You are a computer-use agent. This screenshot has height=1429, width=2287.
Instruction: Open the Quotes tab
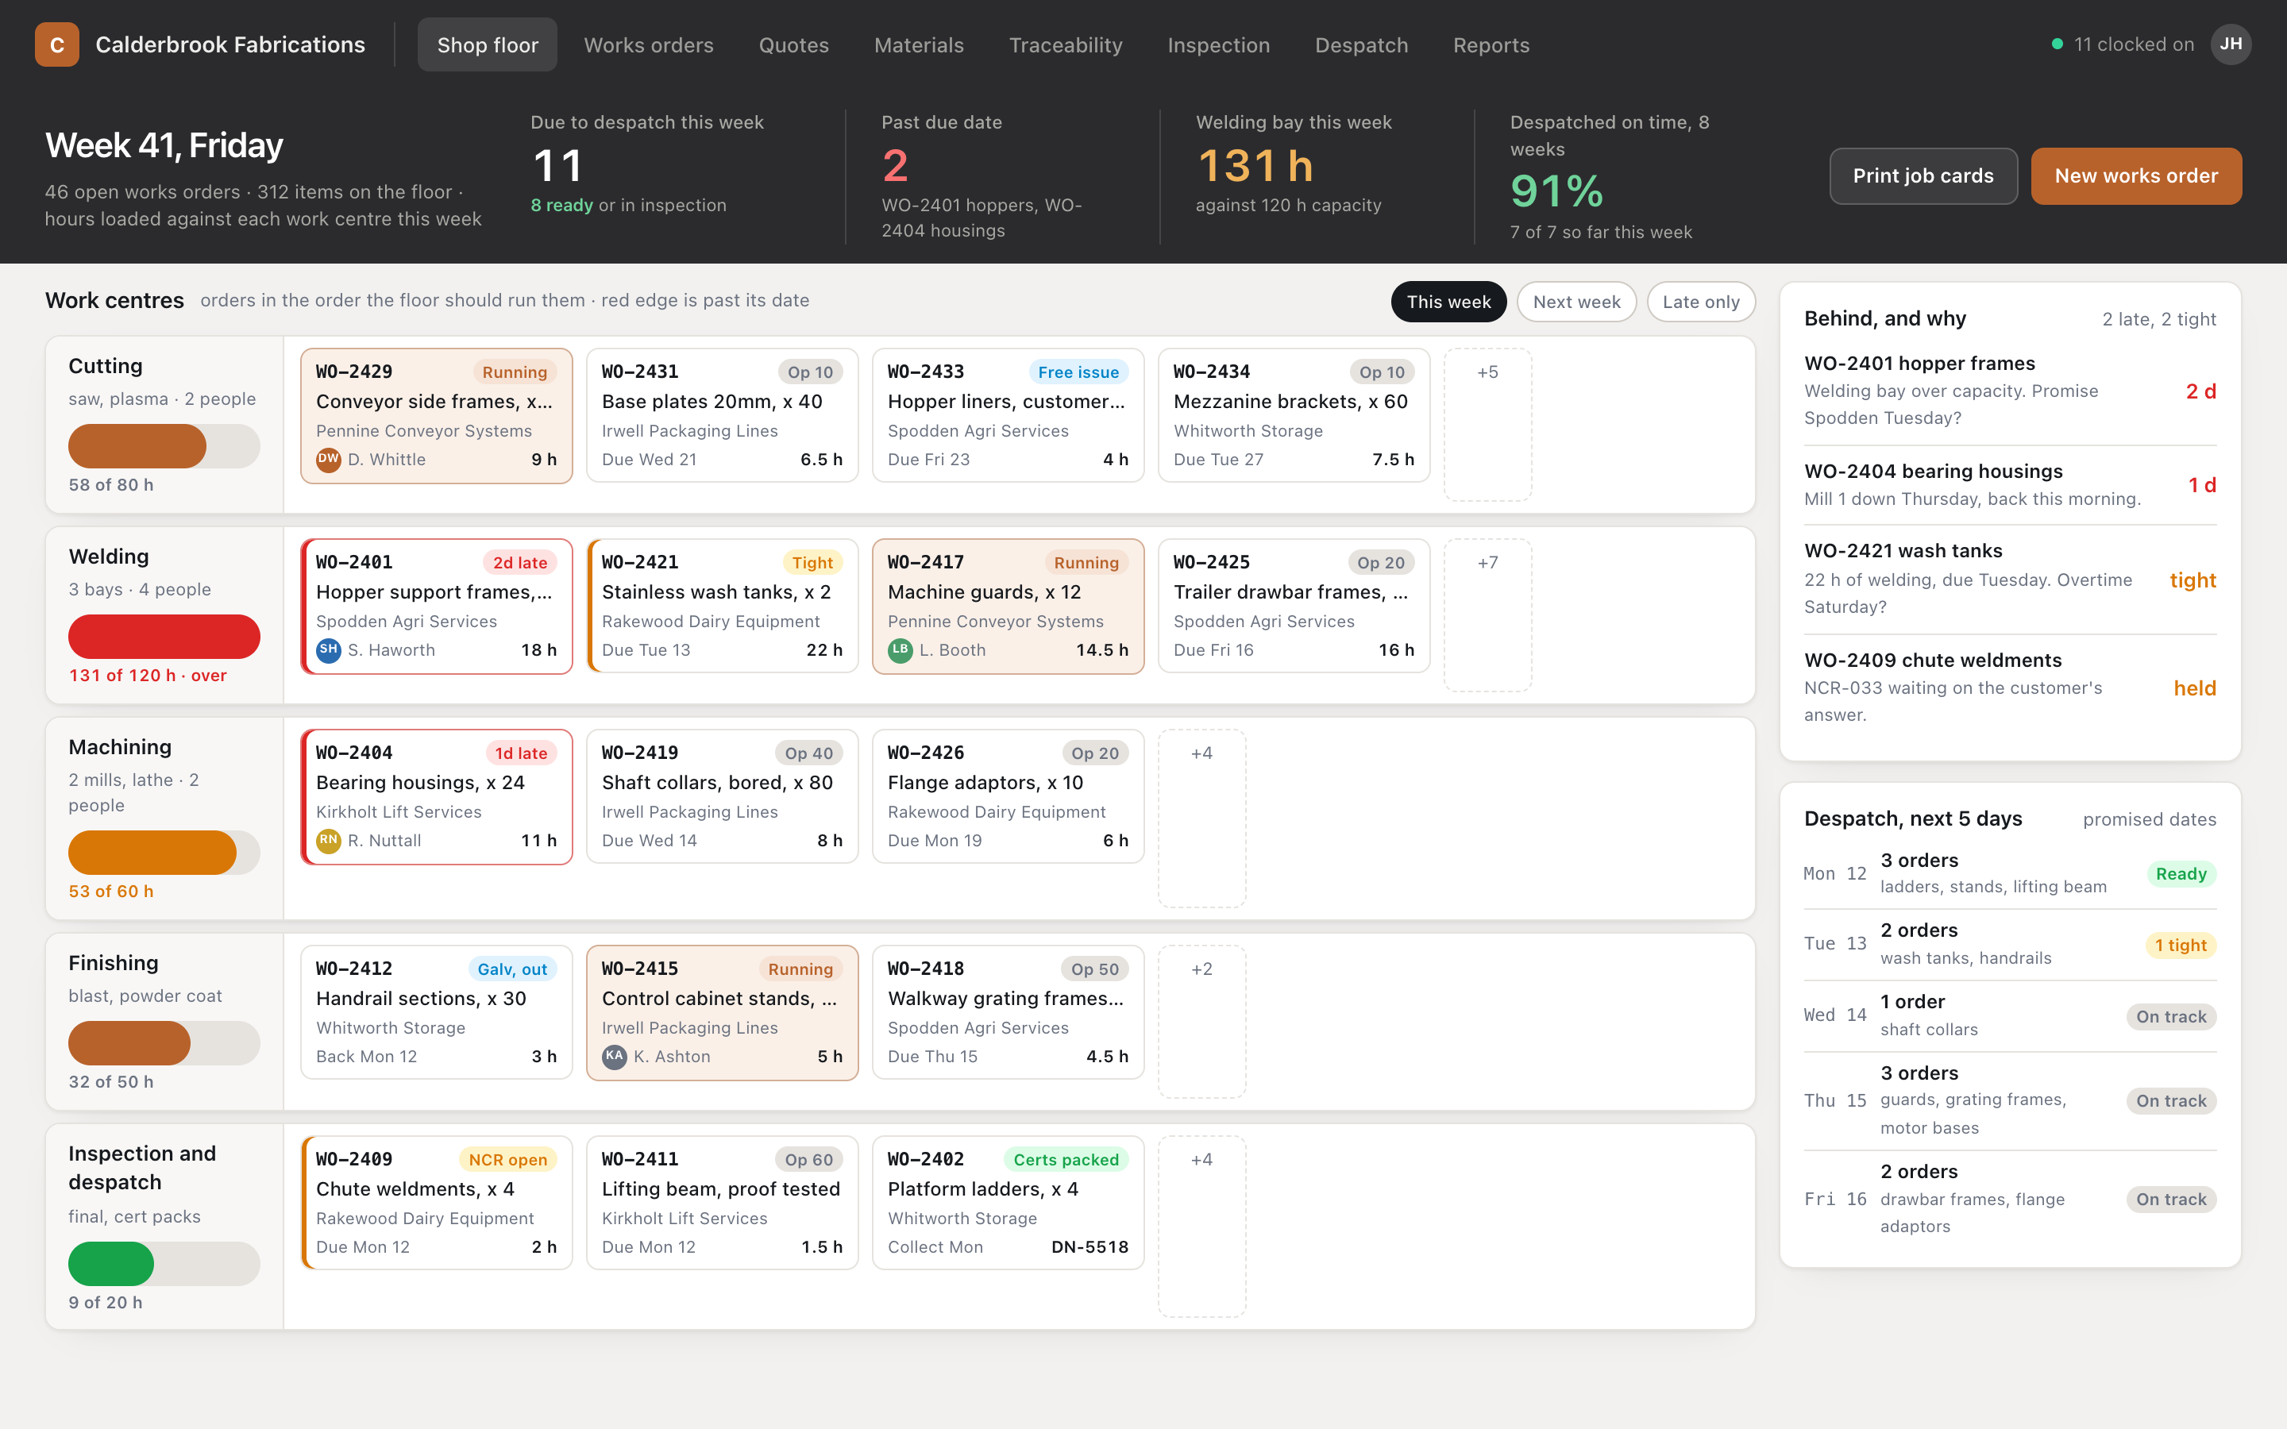pos(794,44)
